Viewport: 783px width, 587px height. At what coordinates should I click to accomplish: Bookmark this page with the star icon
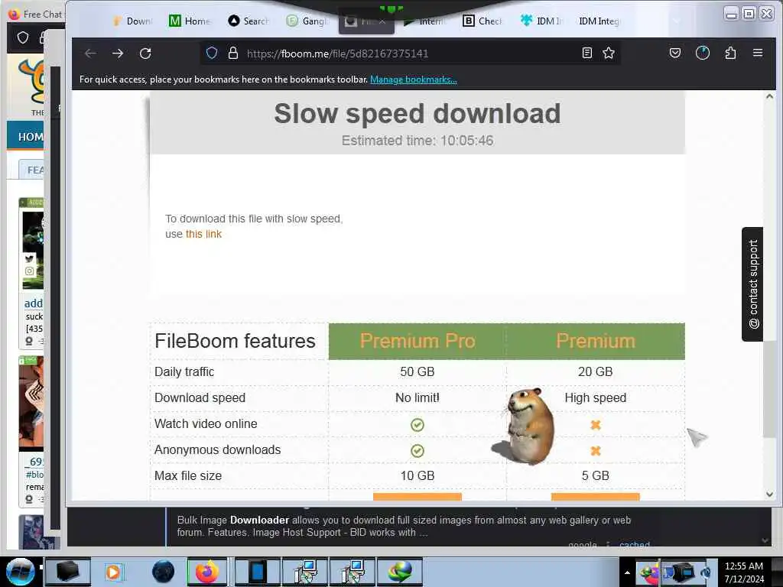click(x=608, y=53)
